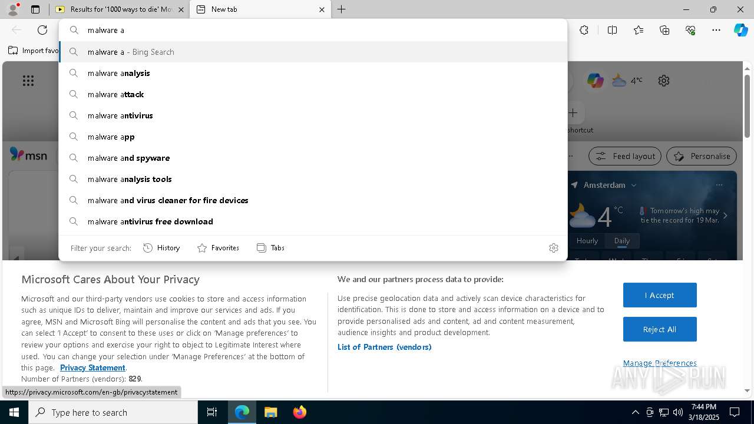Choose 'malware and virus cleaner for fire devices'

[x=313, y=200]
